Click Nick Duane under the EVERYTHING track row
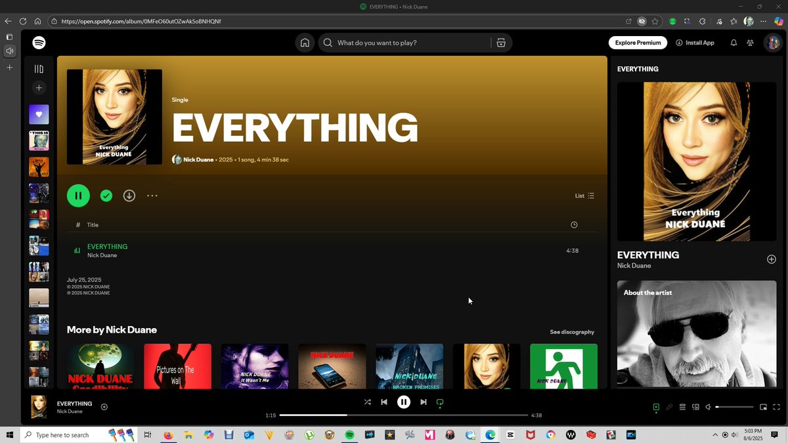The height and width of the screenshot is (443, 788). click(102, 255)
